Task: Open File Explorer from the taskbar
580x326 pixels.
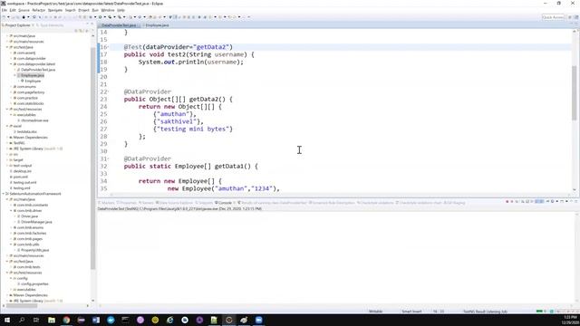Action: coord(52,320)
